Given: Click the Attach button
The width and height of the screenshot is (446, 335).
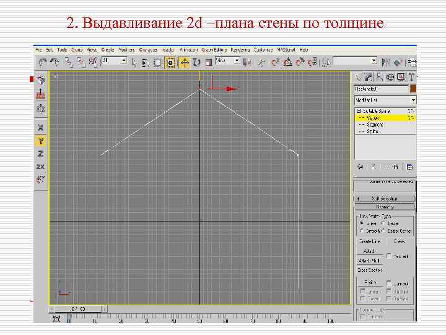Looking at the screenshot, I should coord(370,251).
